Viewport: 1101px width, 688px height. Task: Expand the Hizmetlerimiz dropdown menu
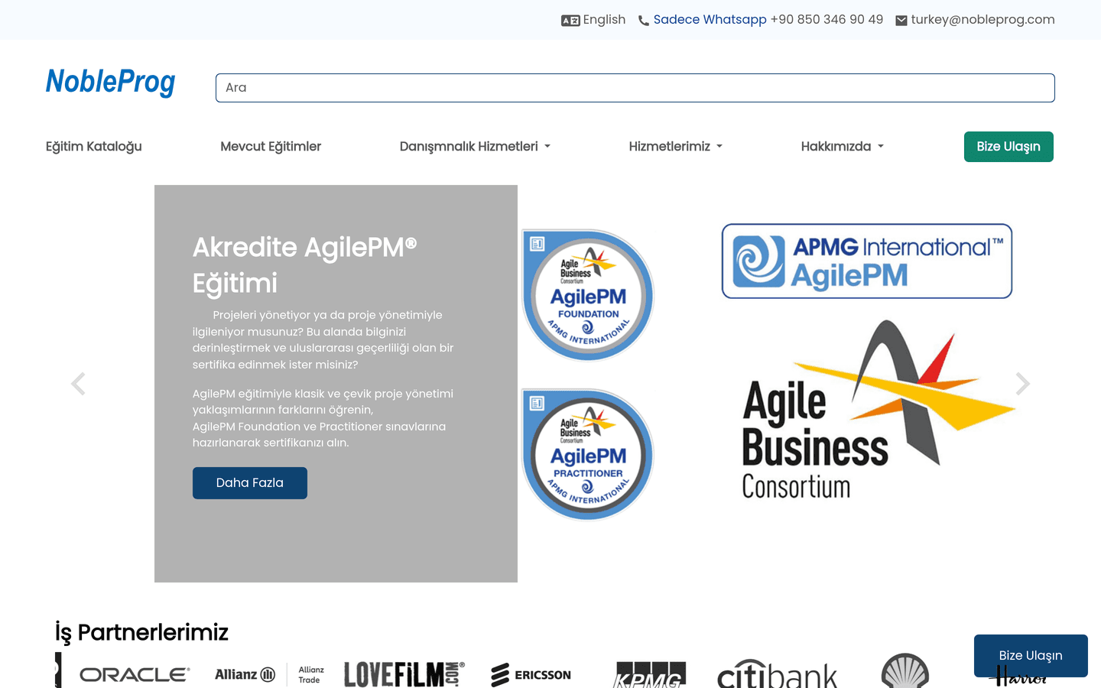676,146
